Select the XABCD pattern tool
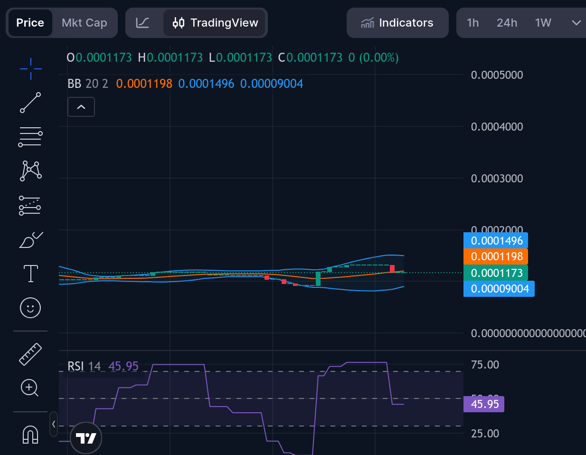The height and width of the screenshot is (455, 586). (30, 171)
